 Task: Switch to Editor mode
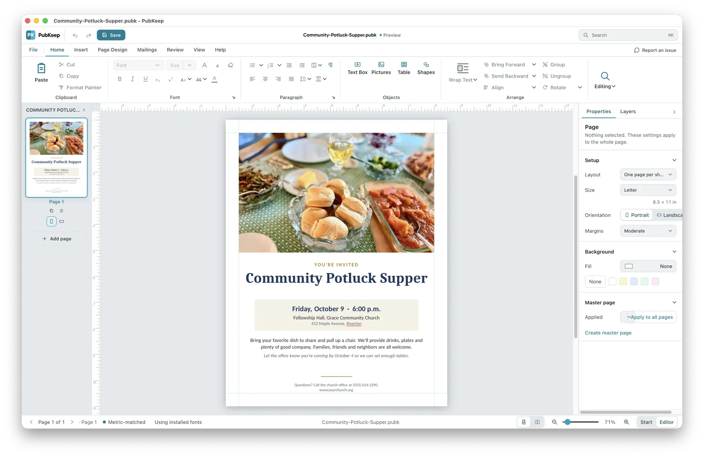click(666, 422)
